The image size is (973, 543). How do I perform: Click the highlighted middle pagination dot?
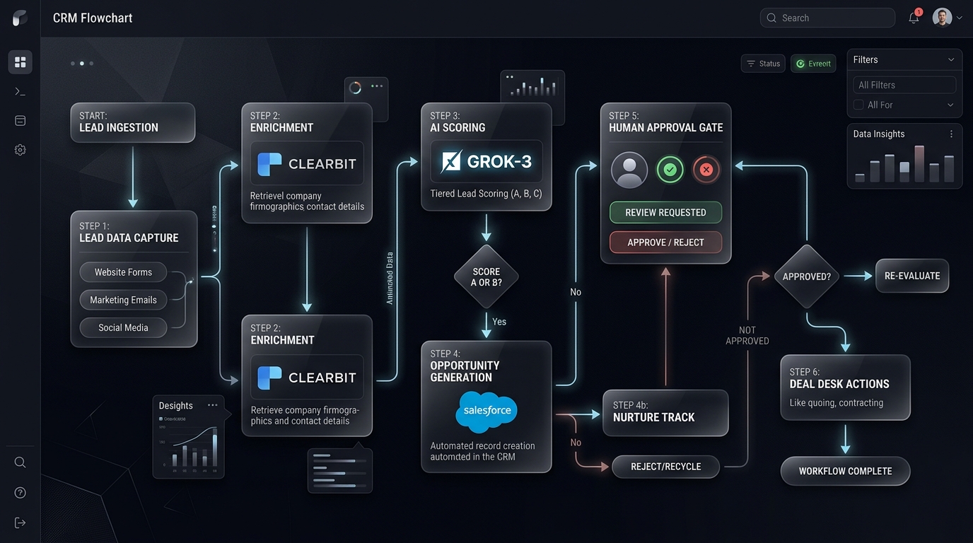point(81,64)
